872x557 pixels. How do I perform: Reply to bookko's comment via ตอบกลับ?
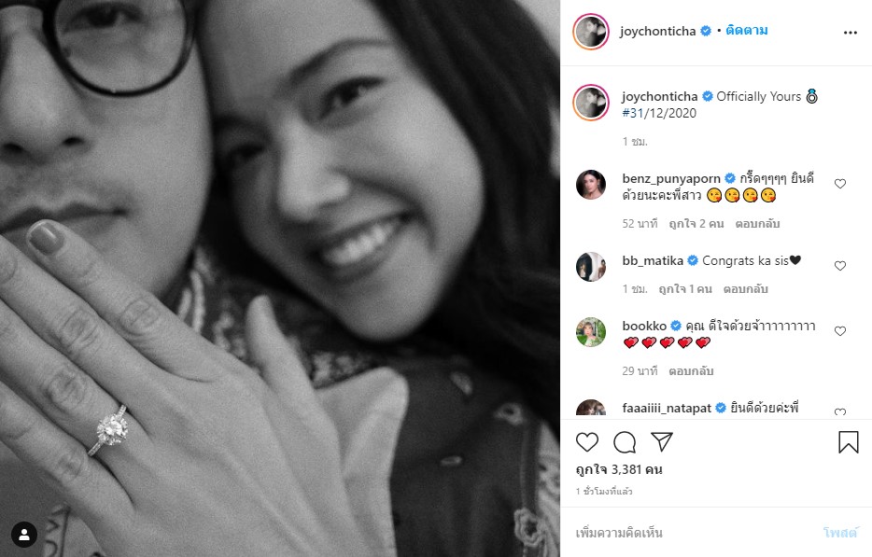[x=691, y=370]
